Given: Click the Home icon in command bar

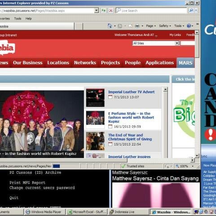Looking at the screenshot, I should (110, 26).
